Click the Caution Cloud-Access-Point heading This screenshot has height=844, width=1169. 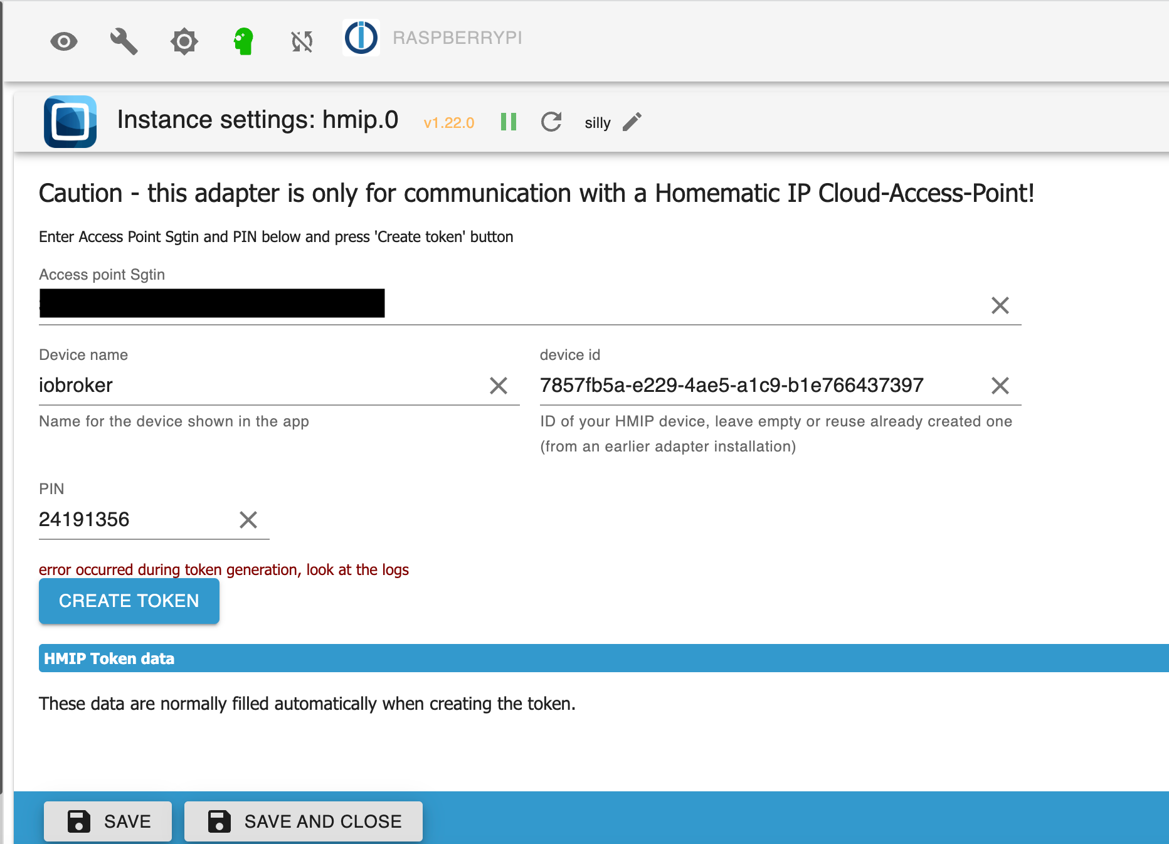537,193
